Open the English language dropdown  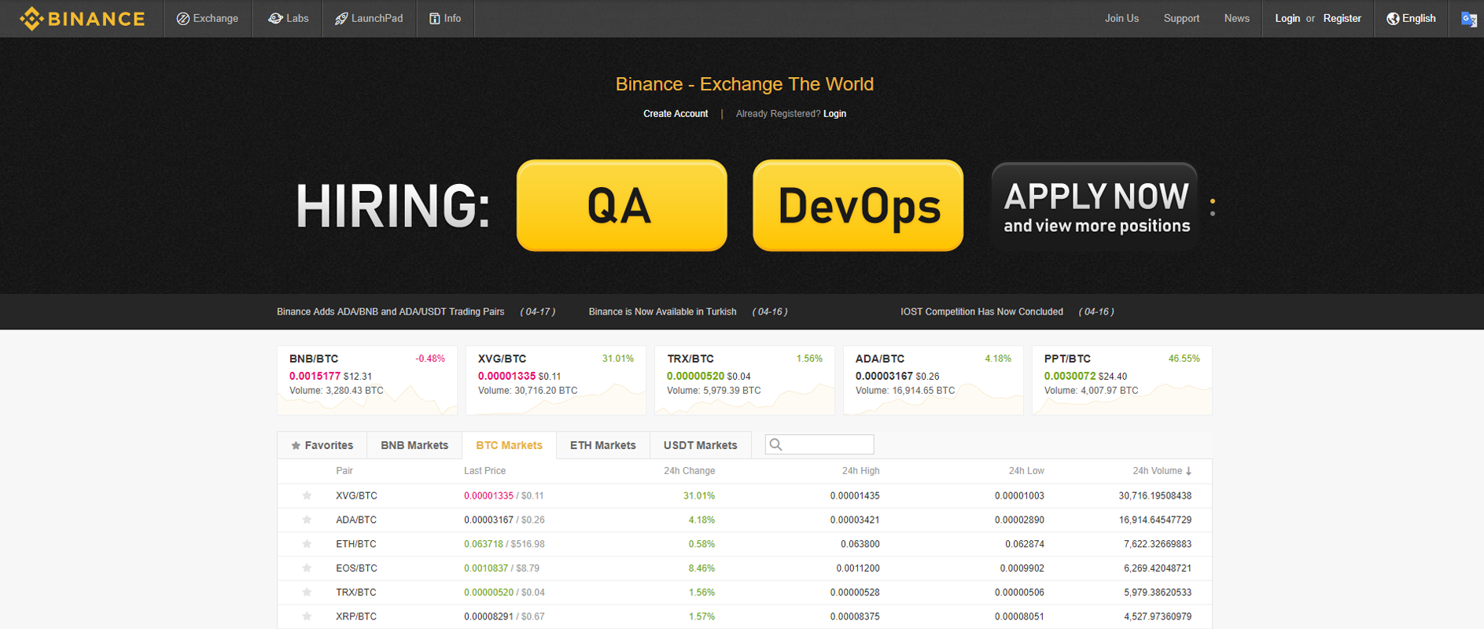[x=1411, y=19]
